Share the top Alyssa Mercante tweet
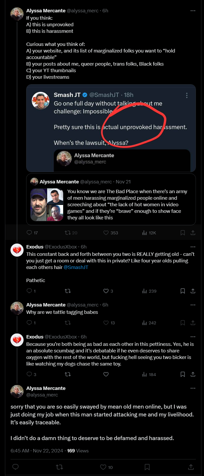Screen dimensions: 204x476 tap(193, 233)
